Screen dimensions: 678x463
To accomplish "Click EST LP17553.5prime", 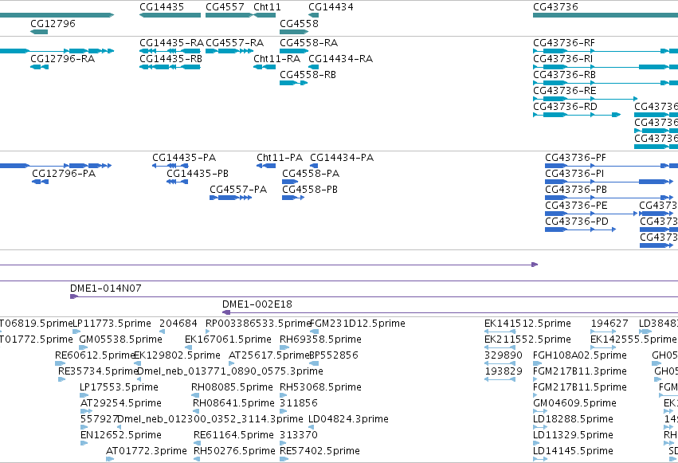I will point(84,396).
